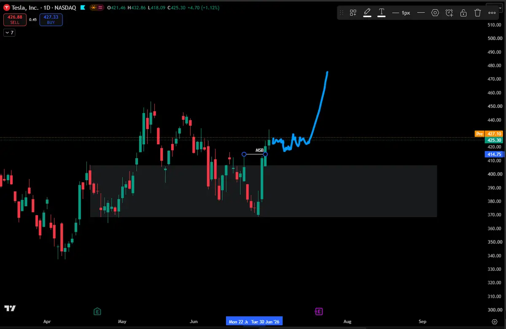Click the Aug time axis label

[x=347, y=322]
